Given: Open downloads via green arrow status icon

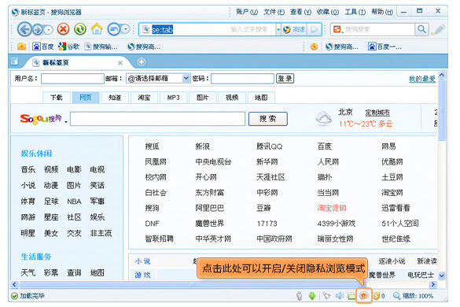Looking at the screenshot, I should pyautogui.click(x=312, y=295).
